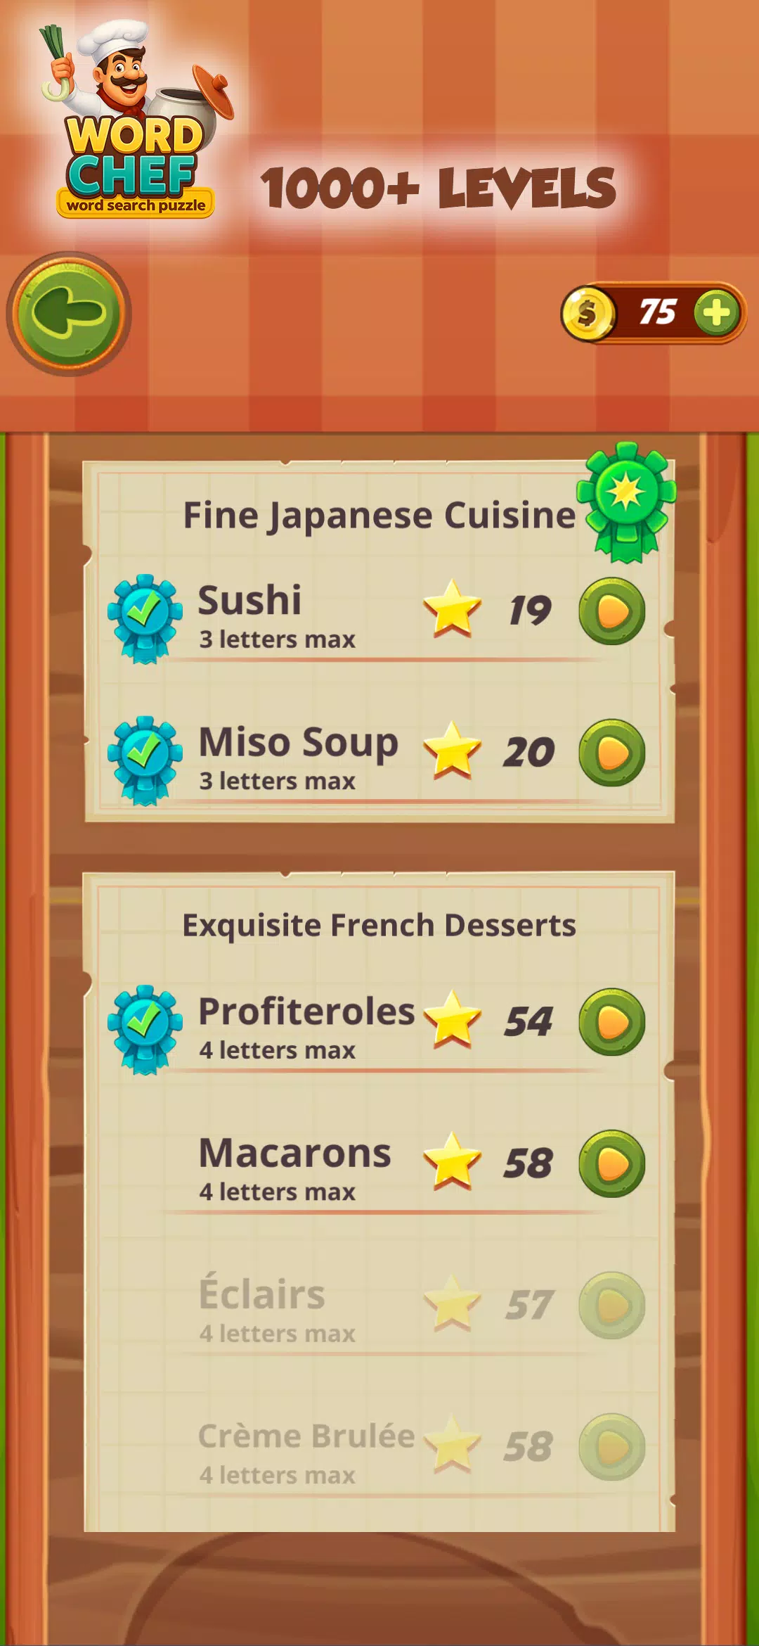Play the Miso Soup level
The width and height of the screenshot is (759, 1646).
click(x=611, y=753)
